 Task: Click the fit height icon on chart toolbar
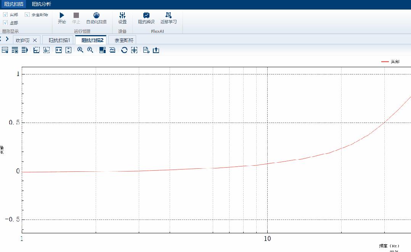pyautogui.click(x=69, y=50)
